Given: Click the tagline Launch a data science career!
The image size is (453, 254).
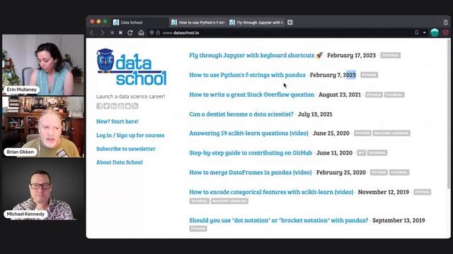Looking at the screenshot, I should tap(130, 97).
